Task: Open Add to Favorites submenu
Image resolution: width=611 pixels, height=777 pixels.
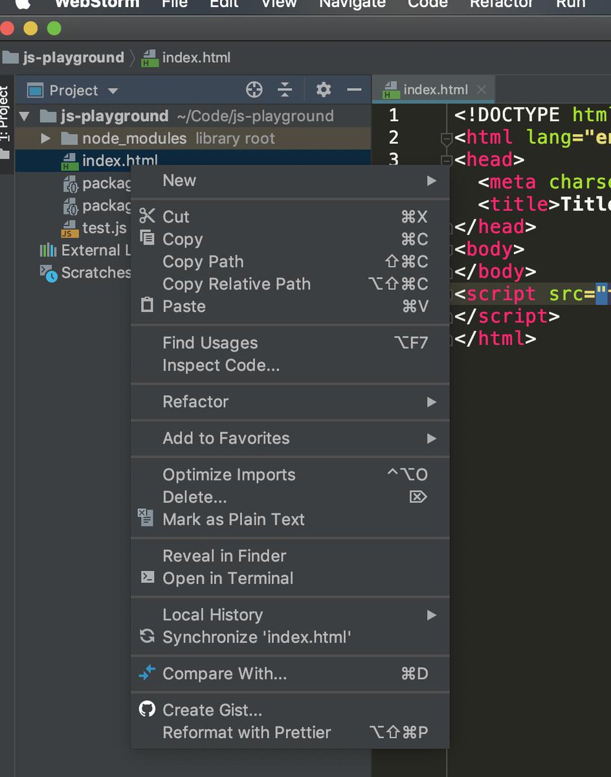Action: [290, 438]
